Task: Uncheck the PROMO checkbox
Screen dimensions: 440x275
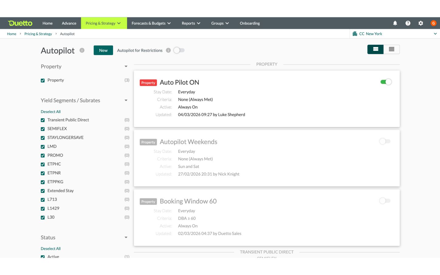Action: tap(43, 156)
